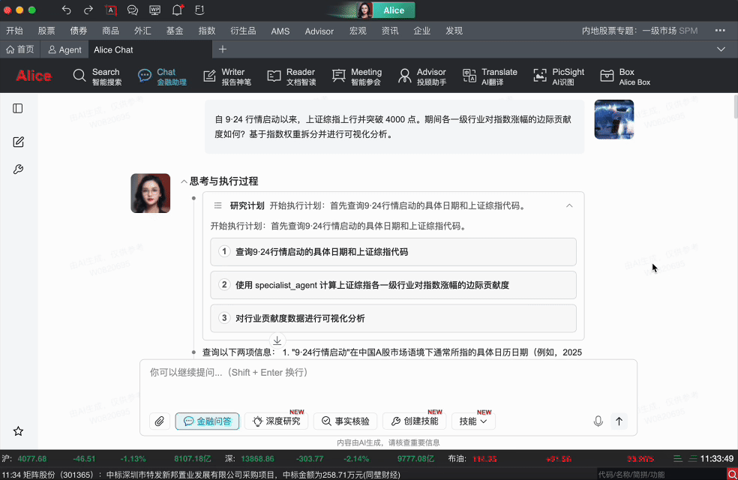Click the chat message input field
Viewport: 738px width, 480px height.
tap(387, 382)
